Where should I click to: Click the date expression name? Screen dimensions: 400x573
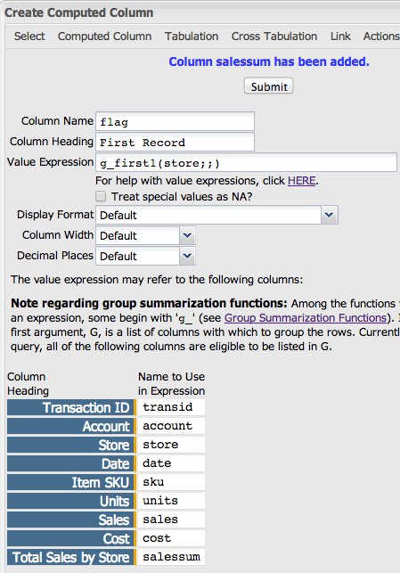tap(171, 463)
